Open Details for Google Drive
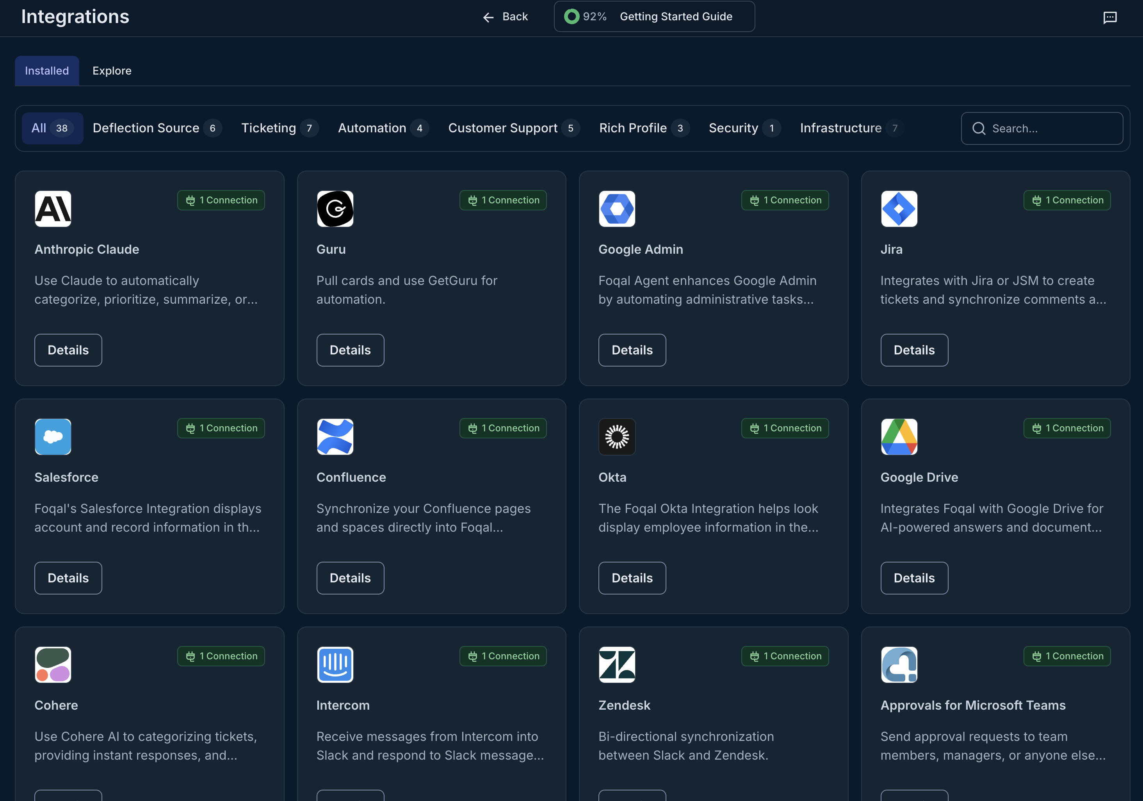The image size is (1143, 801). (x=914, y=578)
